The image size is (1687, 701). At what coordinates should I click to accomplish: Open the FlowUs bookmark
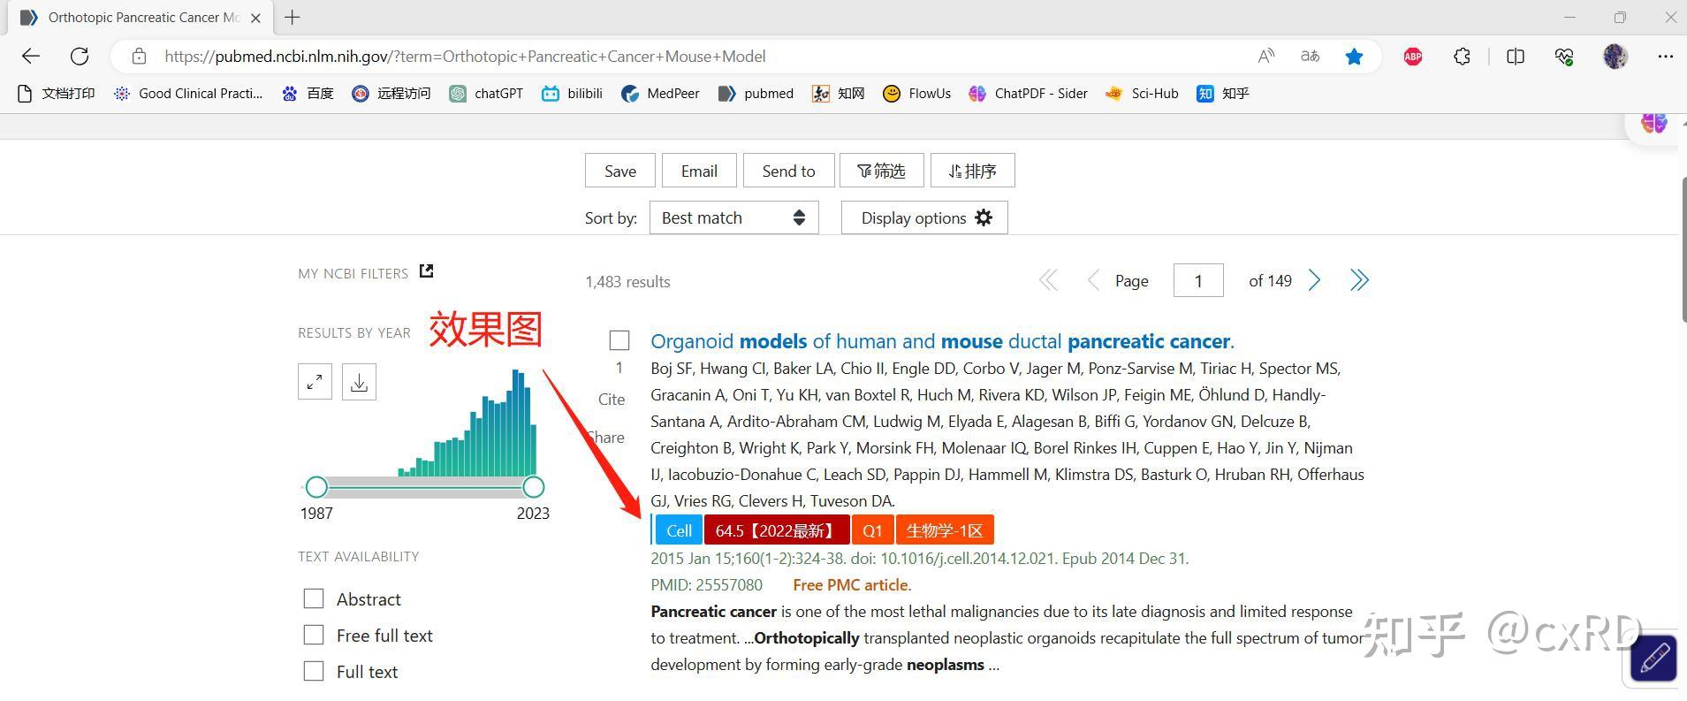[x=916, y=94]
